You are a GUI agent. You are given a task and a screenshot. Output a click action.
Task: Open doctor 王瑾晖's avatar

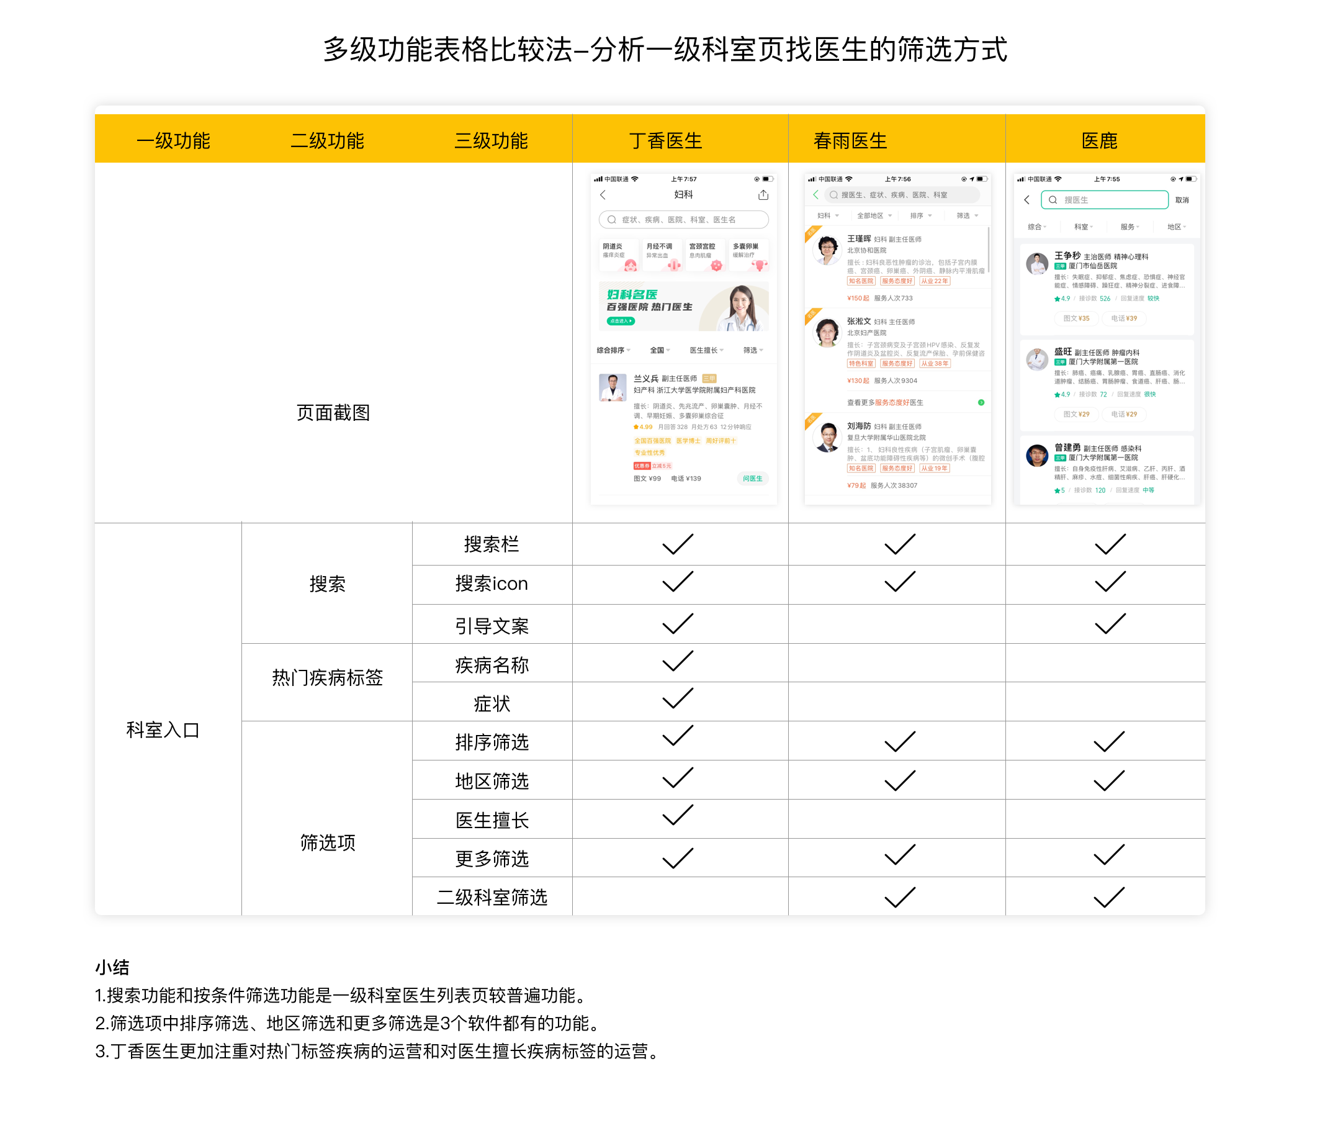(827, 250)
